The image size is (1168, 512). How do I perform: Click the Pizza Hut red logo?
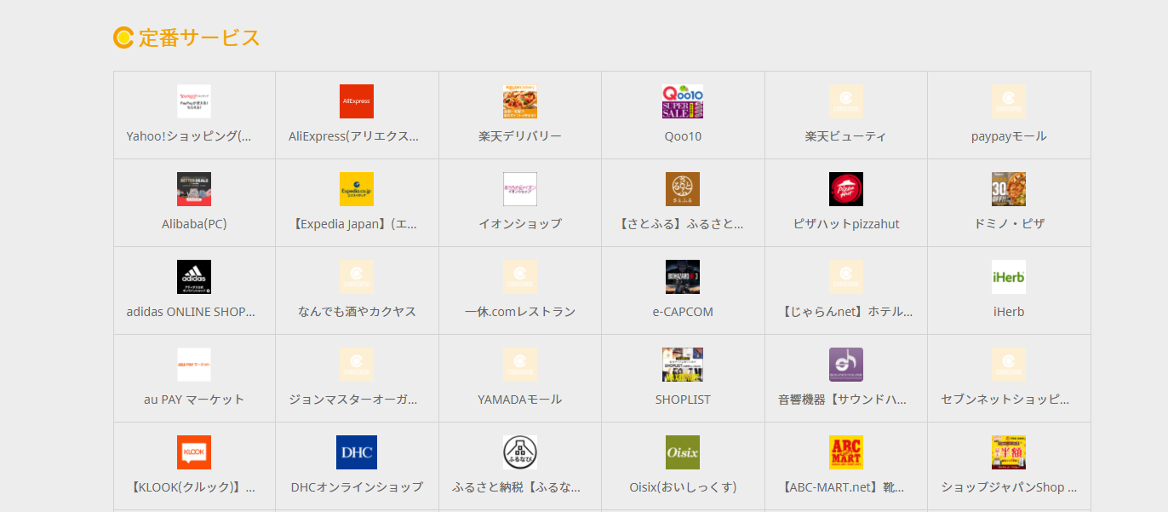point(846,189)
